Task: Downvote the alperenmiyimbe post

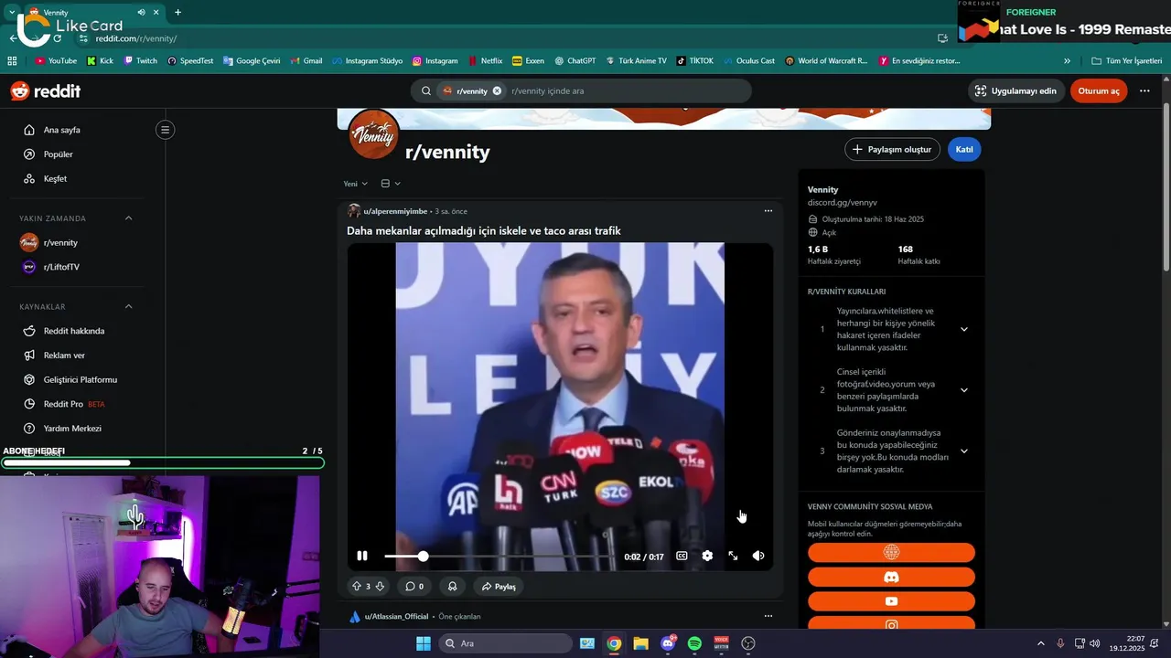Action: click(380, 586)
